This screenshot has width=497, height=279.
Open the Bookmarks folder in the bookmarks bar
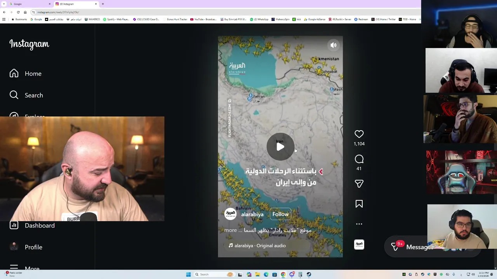point(19,19)
